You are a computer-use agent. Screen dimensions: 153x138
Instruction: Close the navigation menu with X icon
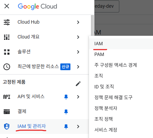[x=7, y=6]
